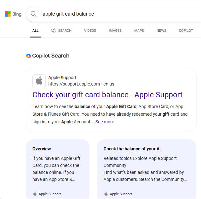Open the MAPS tab
Screen dimensions: 201x199
(139, 31)
